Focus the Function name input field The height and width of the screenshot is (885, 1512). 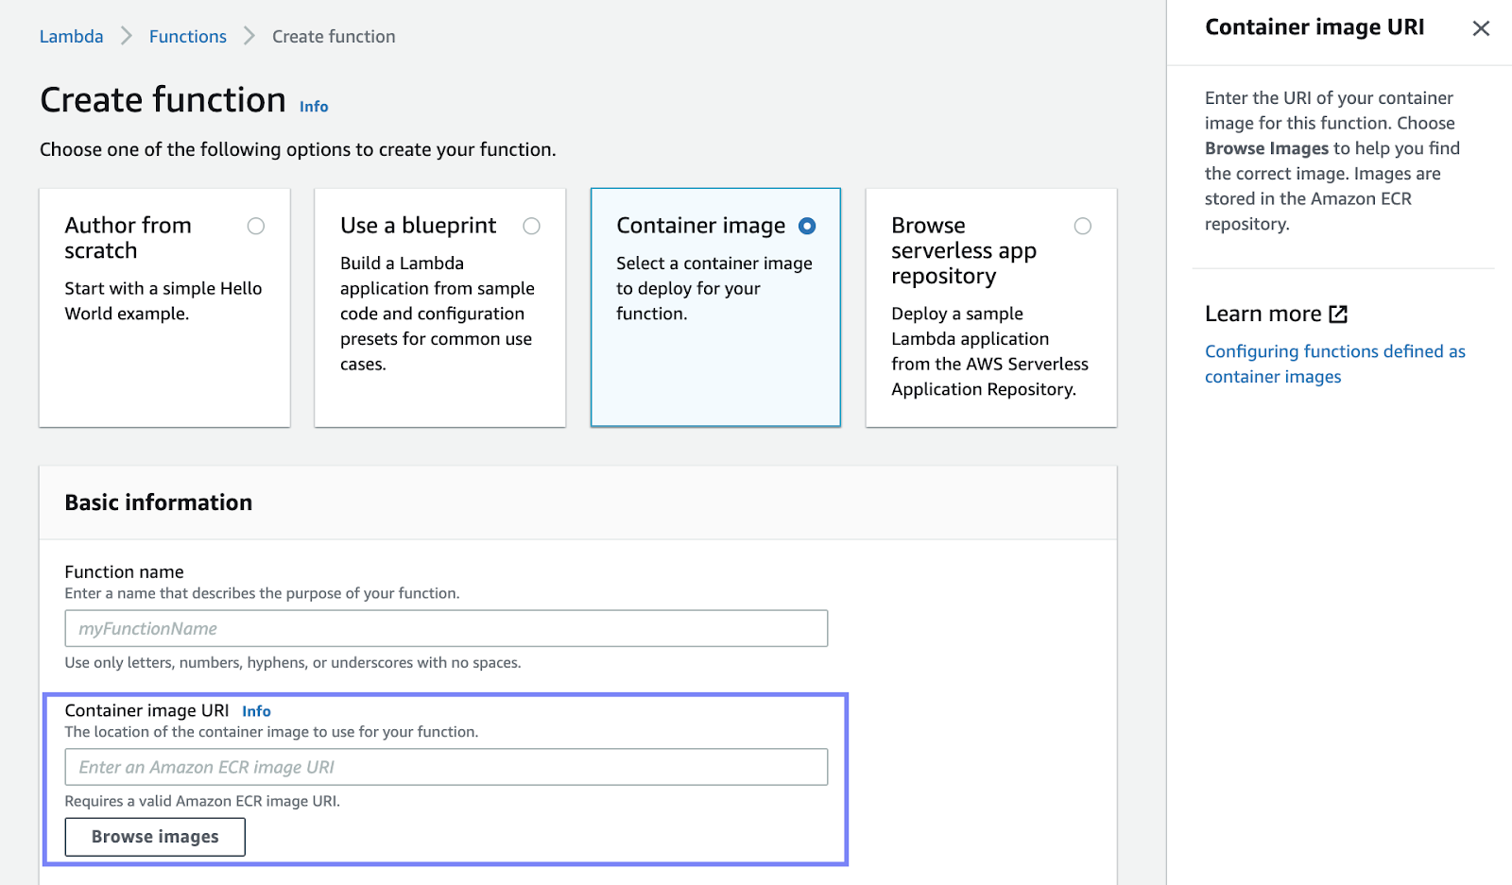point(446,628)
